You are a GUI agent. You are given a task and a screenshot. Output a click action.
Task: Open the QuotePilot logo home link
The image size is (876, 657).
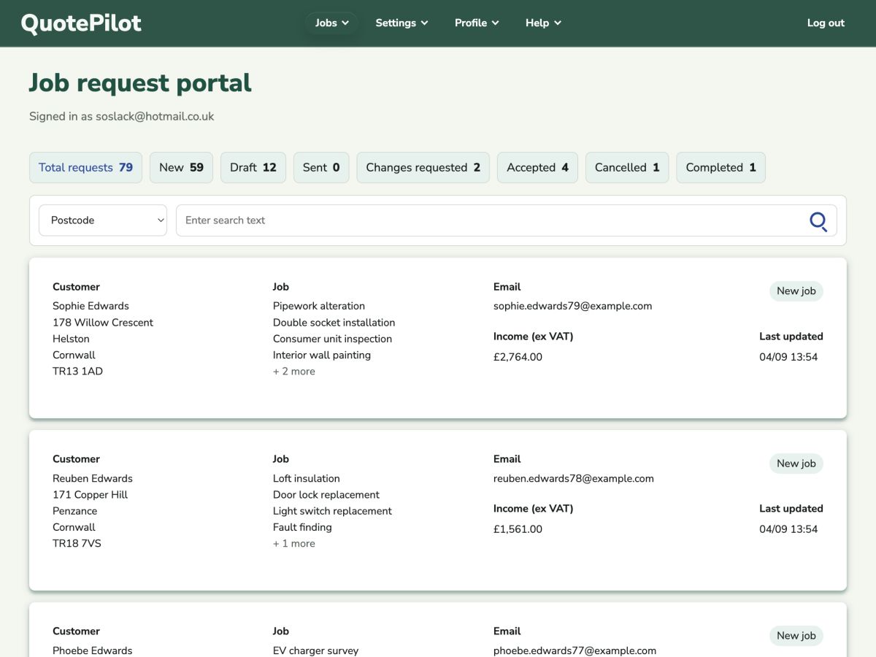point(81,23)
